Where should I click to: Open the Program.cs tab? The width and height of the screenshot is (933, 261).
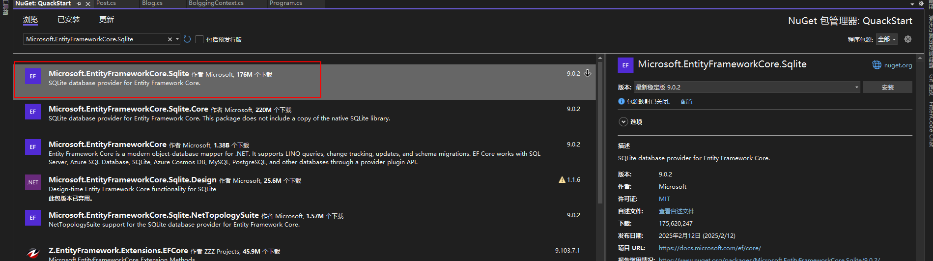tap(286, 3)
